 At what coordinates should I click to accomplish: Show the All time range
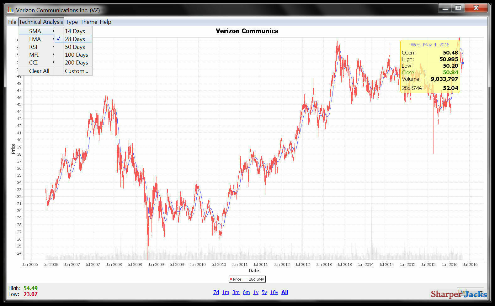tap(285, 292)
